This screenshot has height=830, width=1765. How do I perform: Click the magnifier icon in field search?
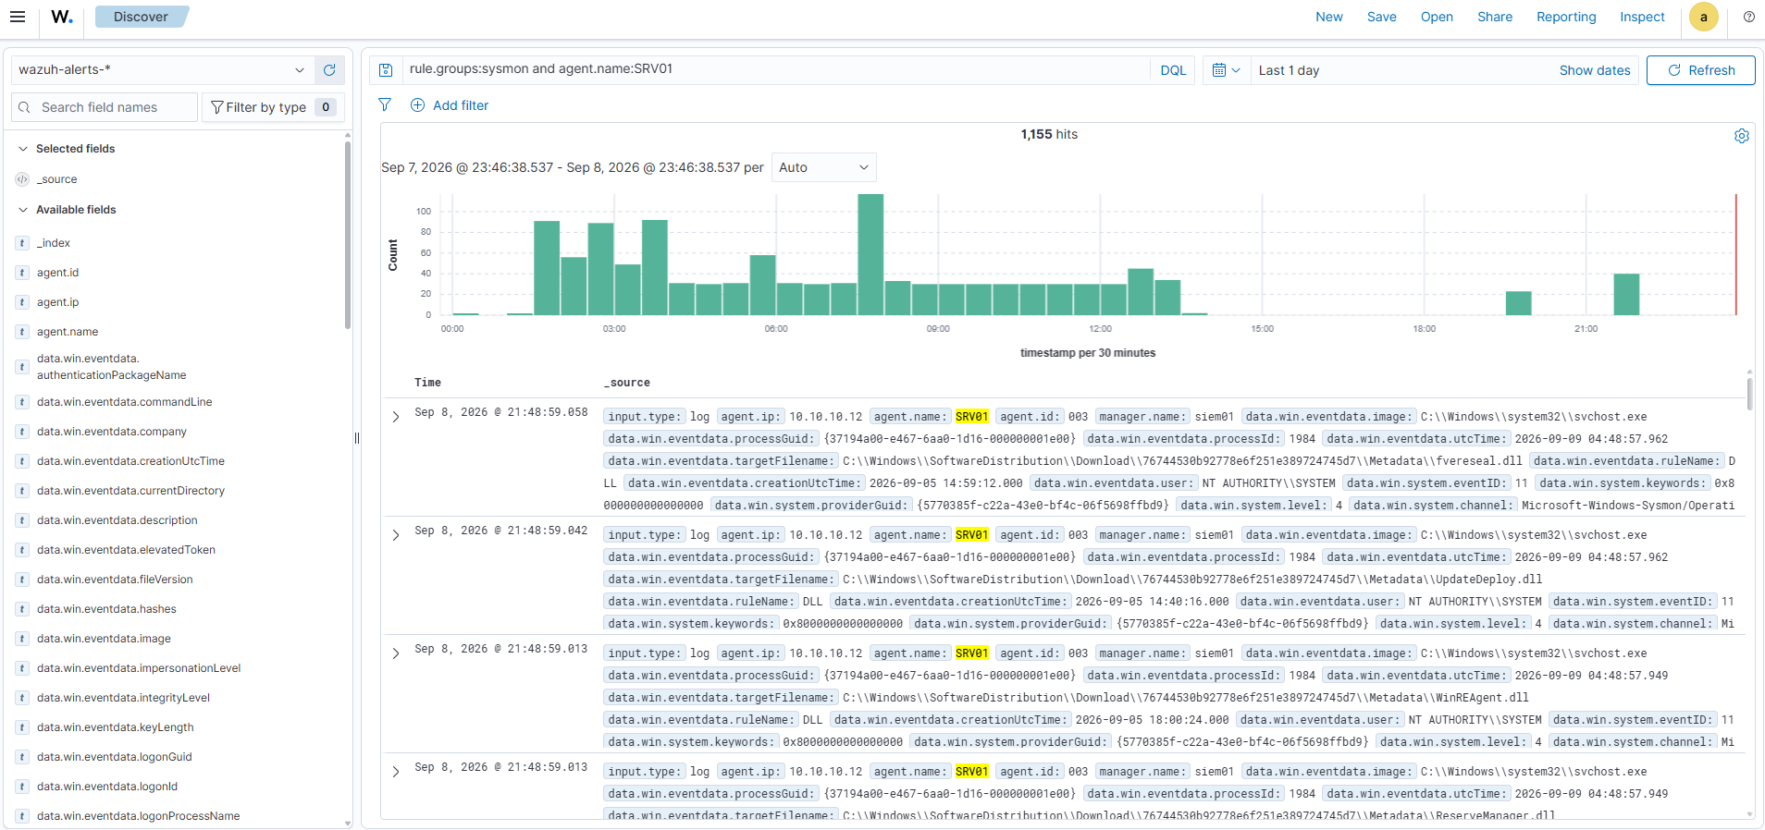coord(25,107)
